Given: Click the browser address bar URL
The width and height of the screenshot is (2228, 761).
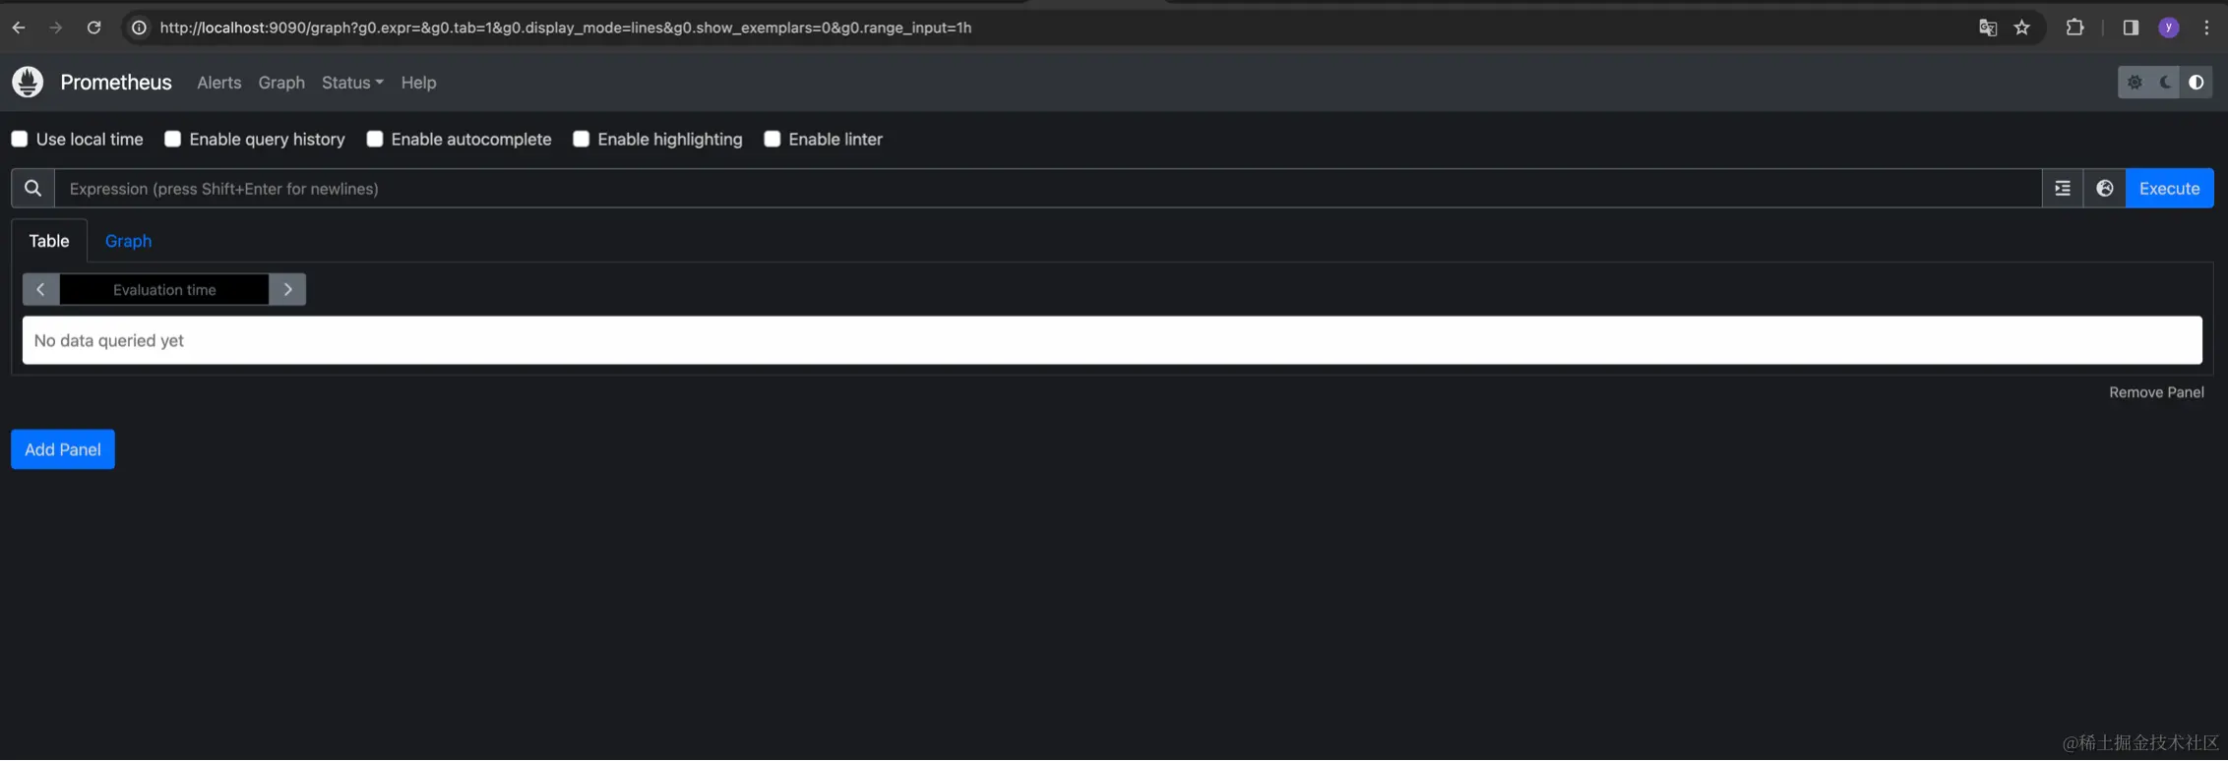Looking at the screenshot, I should [x=566, y=28].
